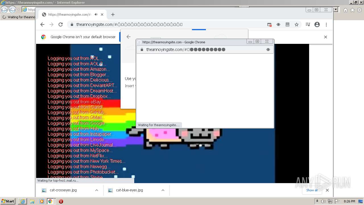Dismiss the default browser infobar
This screenshot has height=205, width=364.
click(x=326, y=37)
